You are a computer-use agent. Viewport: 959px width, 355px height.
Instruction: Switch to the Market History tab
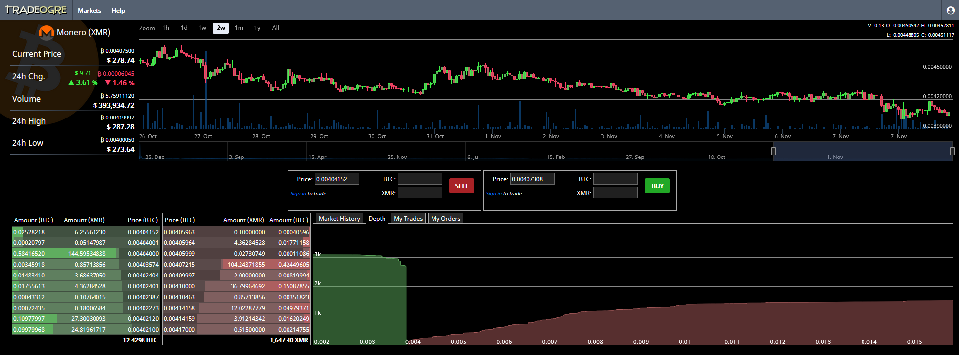point(339,219)
